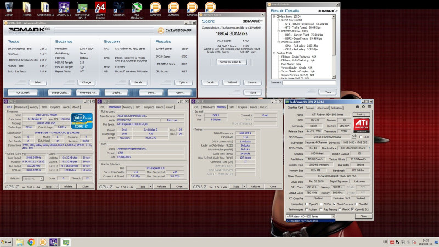
Task: Select highlighted ATI Radeon HD 4800 dropdown entry
Action: point(310,221)
